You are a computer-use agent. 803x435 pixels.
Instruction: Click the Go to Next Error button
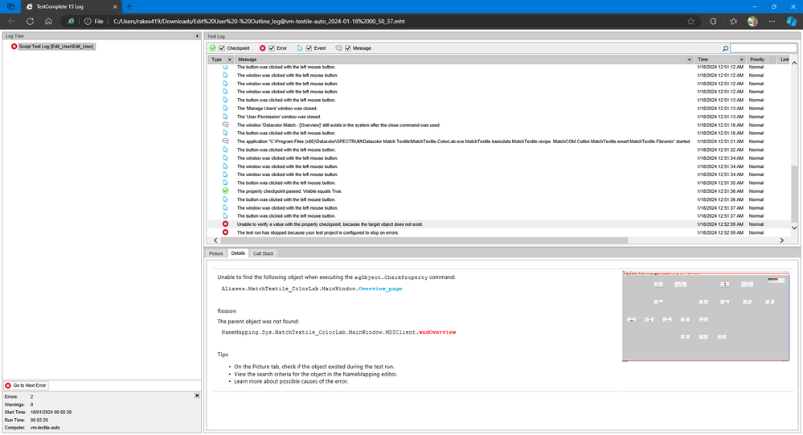(x=26, y=386)
